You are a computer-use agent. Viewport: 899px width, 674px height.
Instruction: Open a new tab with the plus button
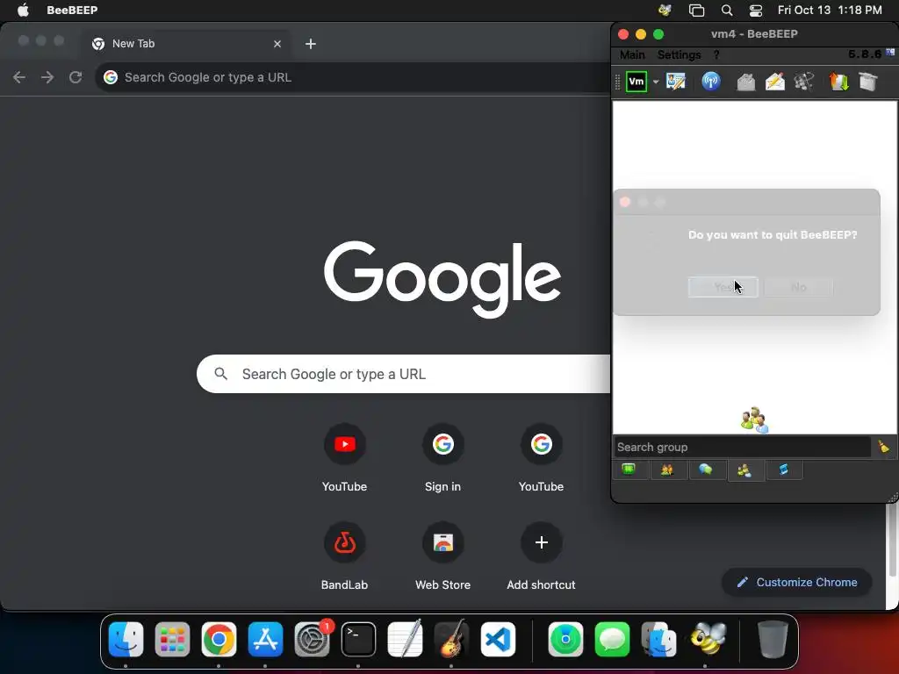coord(311,44)
